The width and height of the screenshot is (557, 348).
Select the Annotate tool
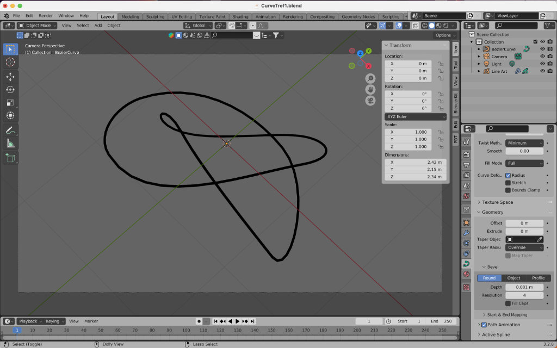pos(10,130)
